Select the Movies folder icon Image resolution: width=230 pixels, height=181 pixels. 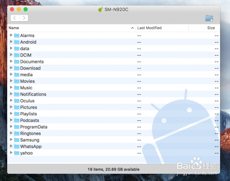(x=17, y=81)
